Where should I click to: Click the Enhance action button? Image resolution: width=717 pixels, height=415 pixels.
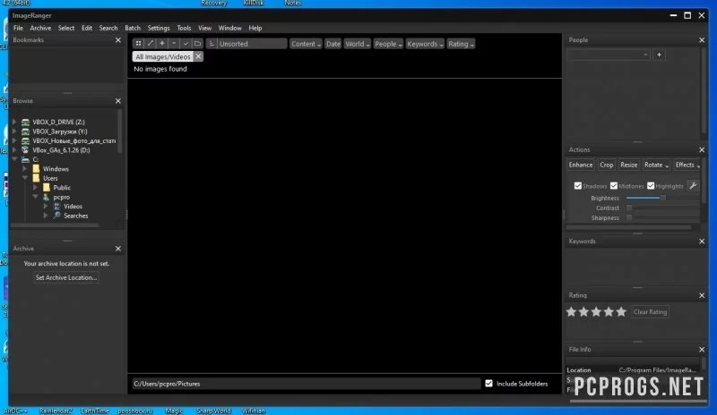tap(581, 165)
